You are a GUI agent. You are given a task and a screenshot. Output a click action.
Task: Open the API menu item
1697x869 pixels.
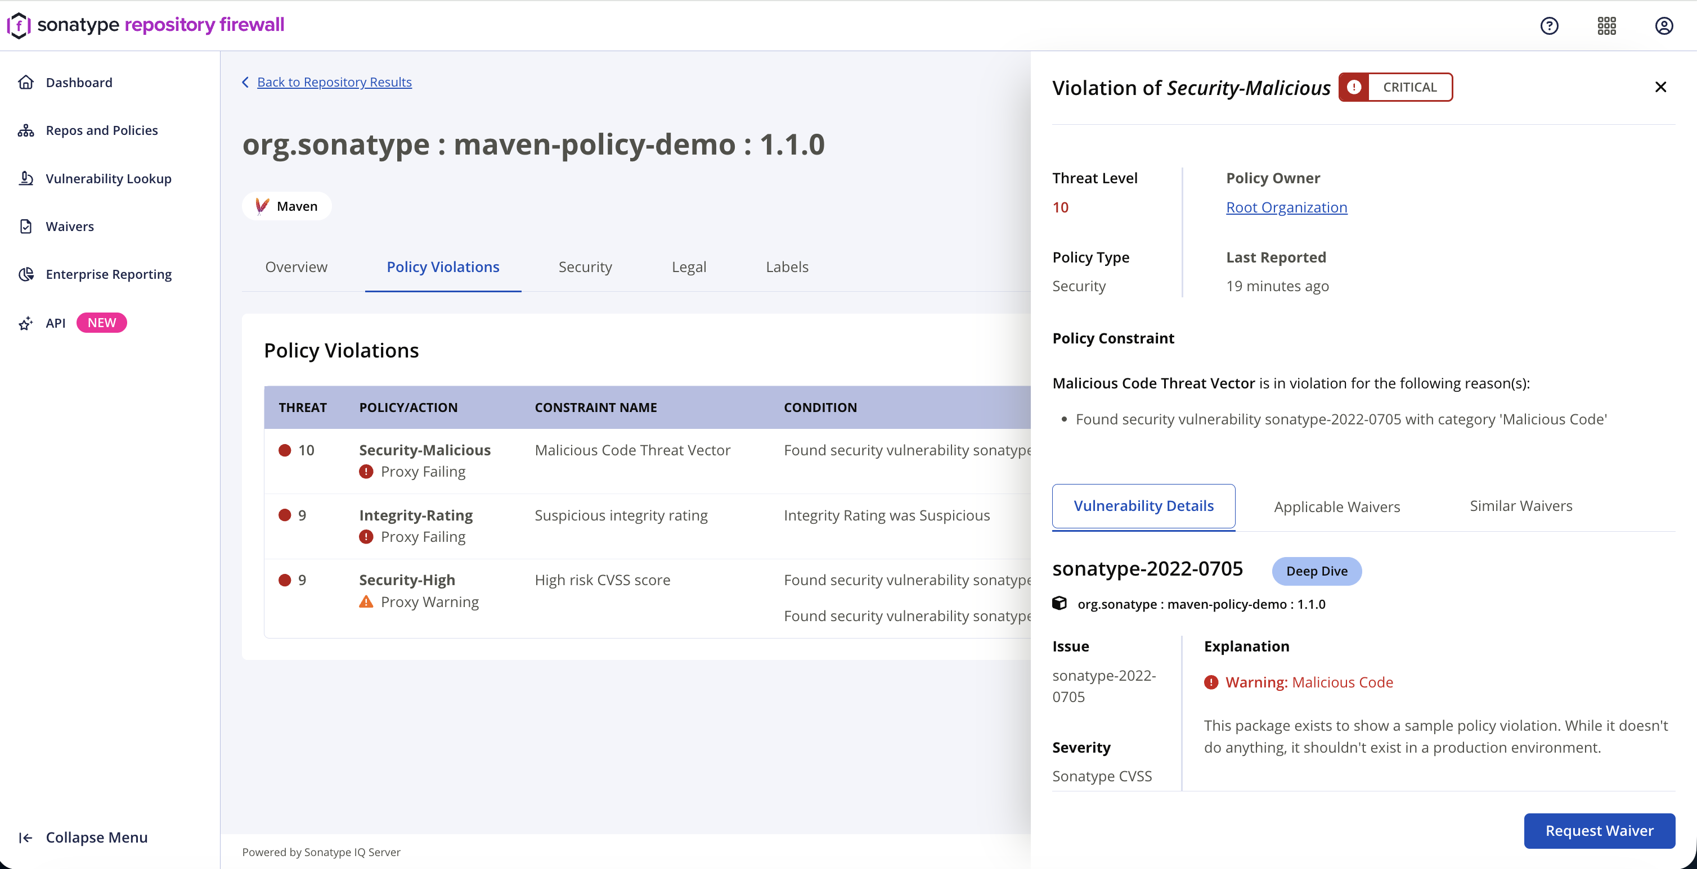(55, 323)
